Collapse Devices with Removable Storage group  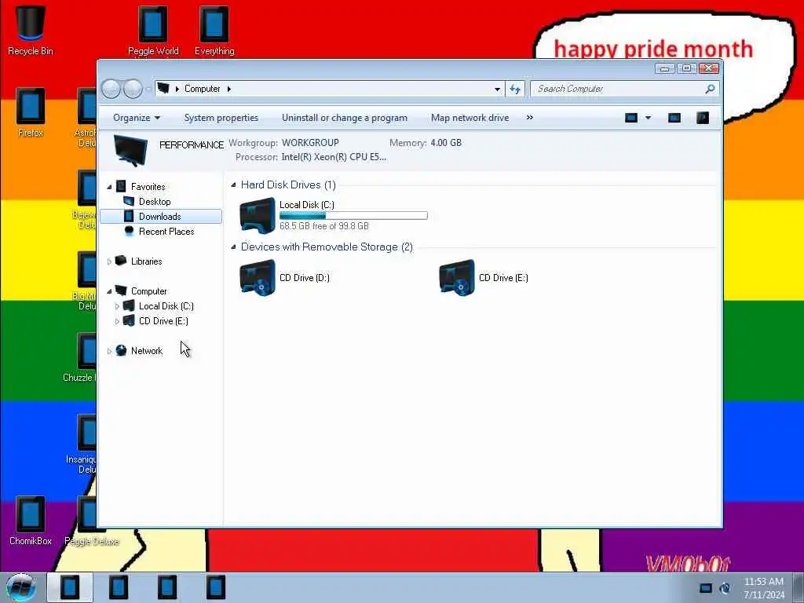(234, 247)
